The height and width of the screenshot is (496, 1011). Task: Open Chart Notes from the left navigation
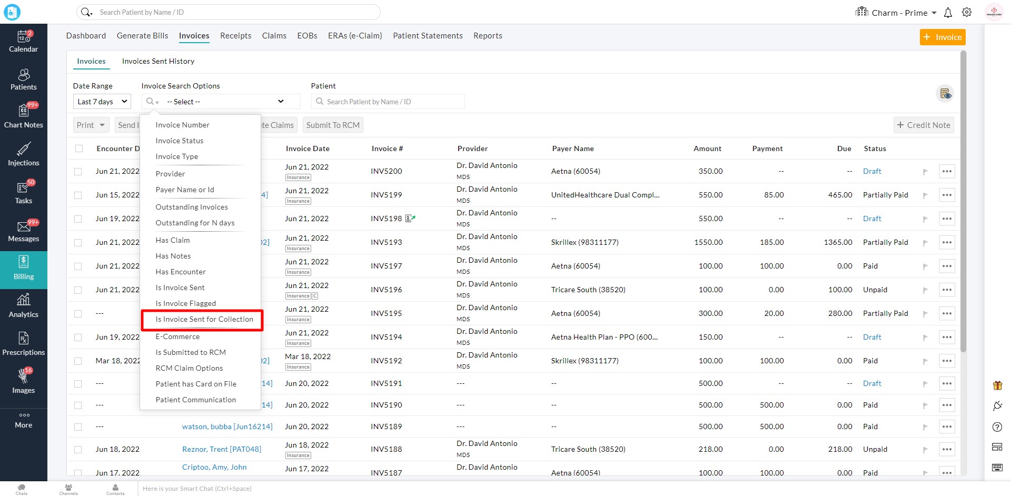(x=23, y=116)
